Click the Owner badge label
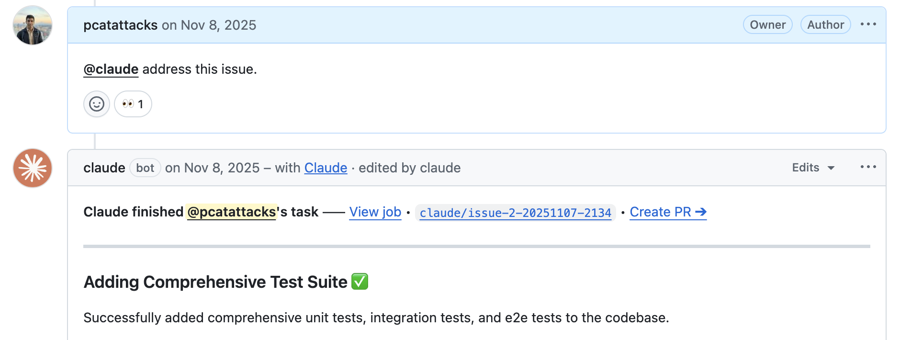The height and width of the screenshot is (340, 900). tap(767, 25)
